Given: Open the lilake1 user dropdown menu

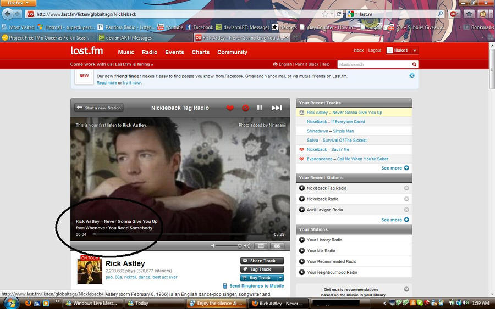Looking at the screenshot, I should coord(415,50).
